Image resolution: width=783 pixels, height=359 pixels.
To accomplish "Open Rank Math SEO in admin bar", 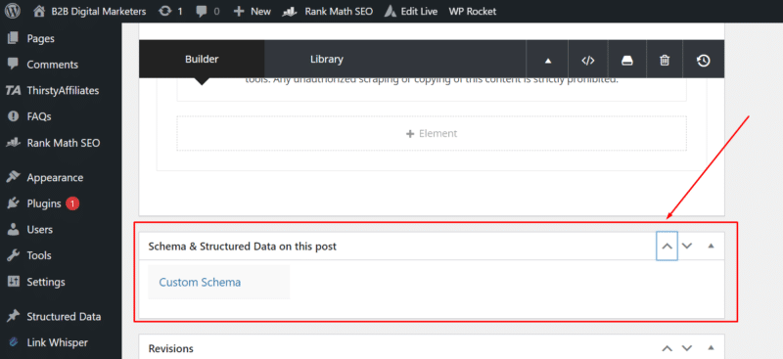I will 327,11.
